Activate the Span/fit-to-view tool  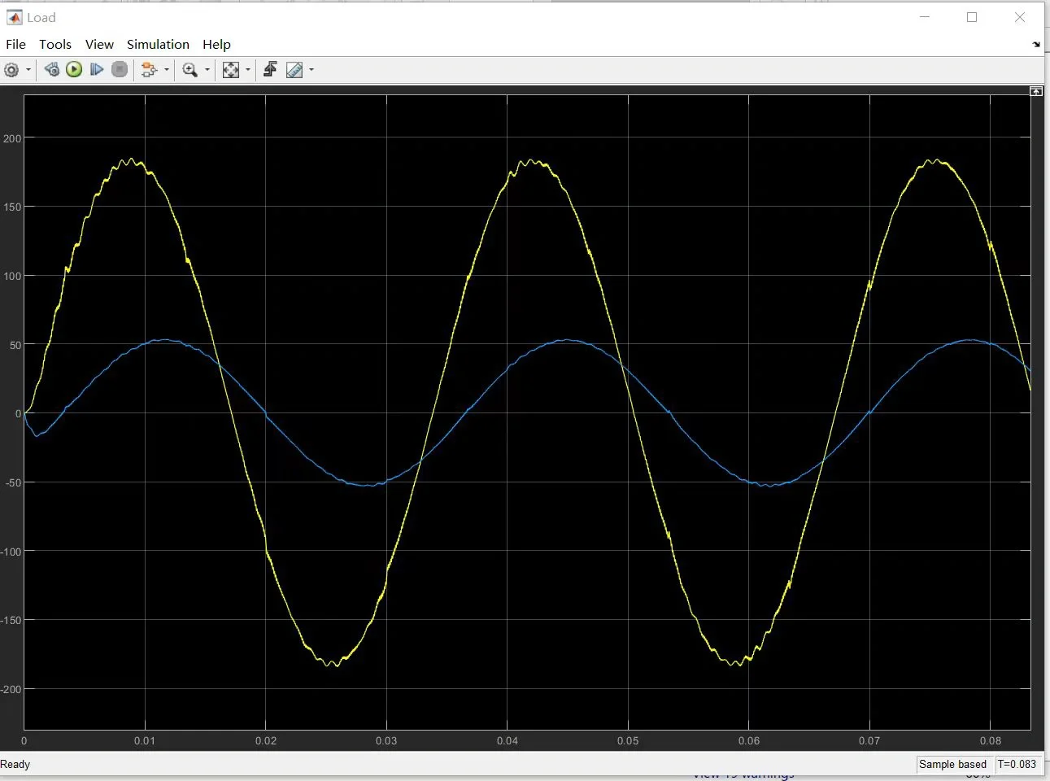230,70
